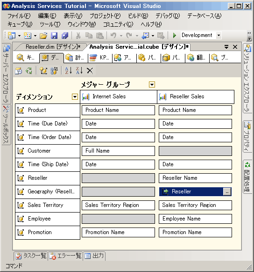Click the Save All toolbar icon
Viewport: 254px width, 272px height.
(65, 36)
